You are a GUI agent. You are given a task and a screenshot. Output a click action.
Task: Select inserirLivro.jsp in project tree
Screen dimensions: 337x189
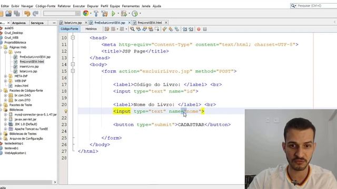[29, 67]
